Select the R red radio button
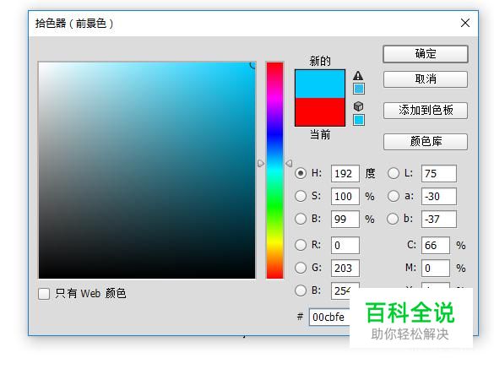Viewport: 494px width, 369px height. pos(301,245)
